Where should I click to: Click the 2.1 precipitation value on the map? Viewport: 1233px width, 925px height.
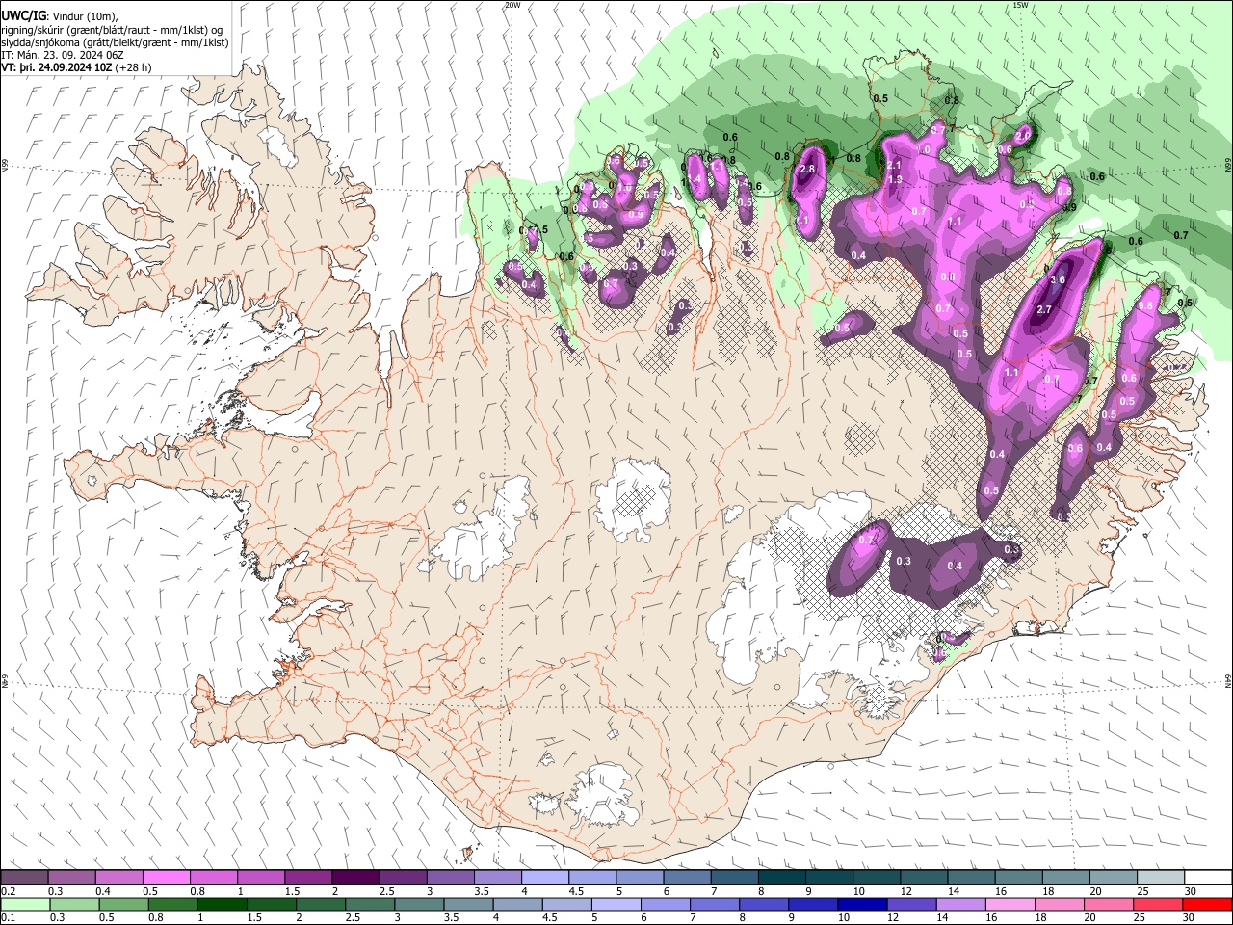coord(894,166)
